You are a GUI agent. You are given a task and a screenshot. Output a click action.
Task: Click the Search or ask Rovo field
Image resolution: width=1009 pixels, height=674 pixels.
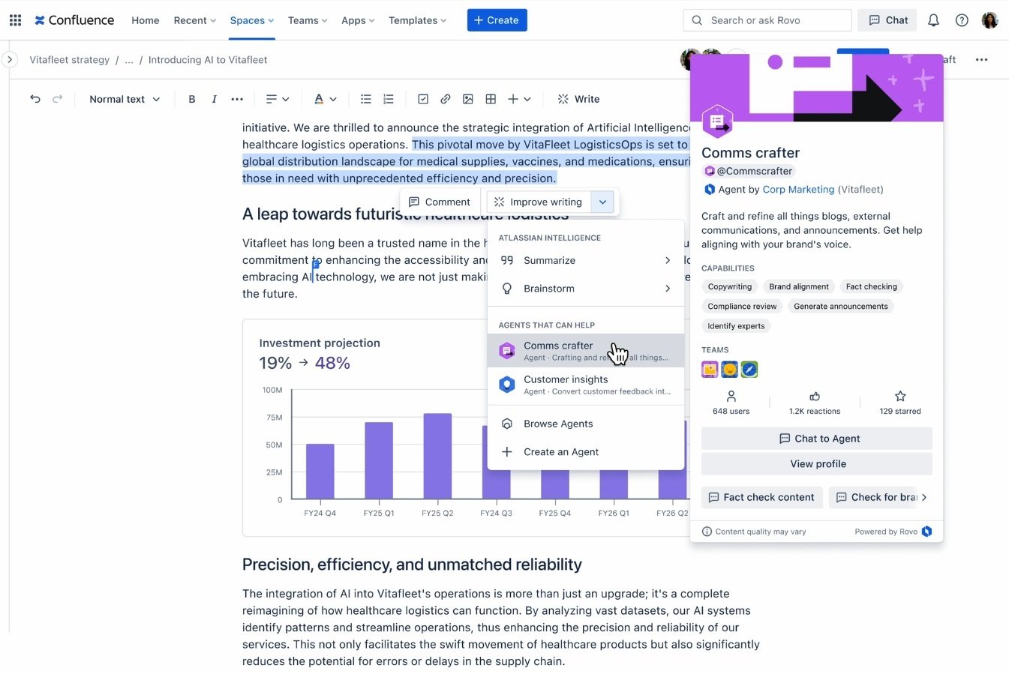click(x=767, y=20)
